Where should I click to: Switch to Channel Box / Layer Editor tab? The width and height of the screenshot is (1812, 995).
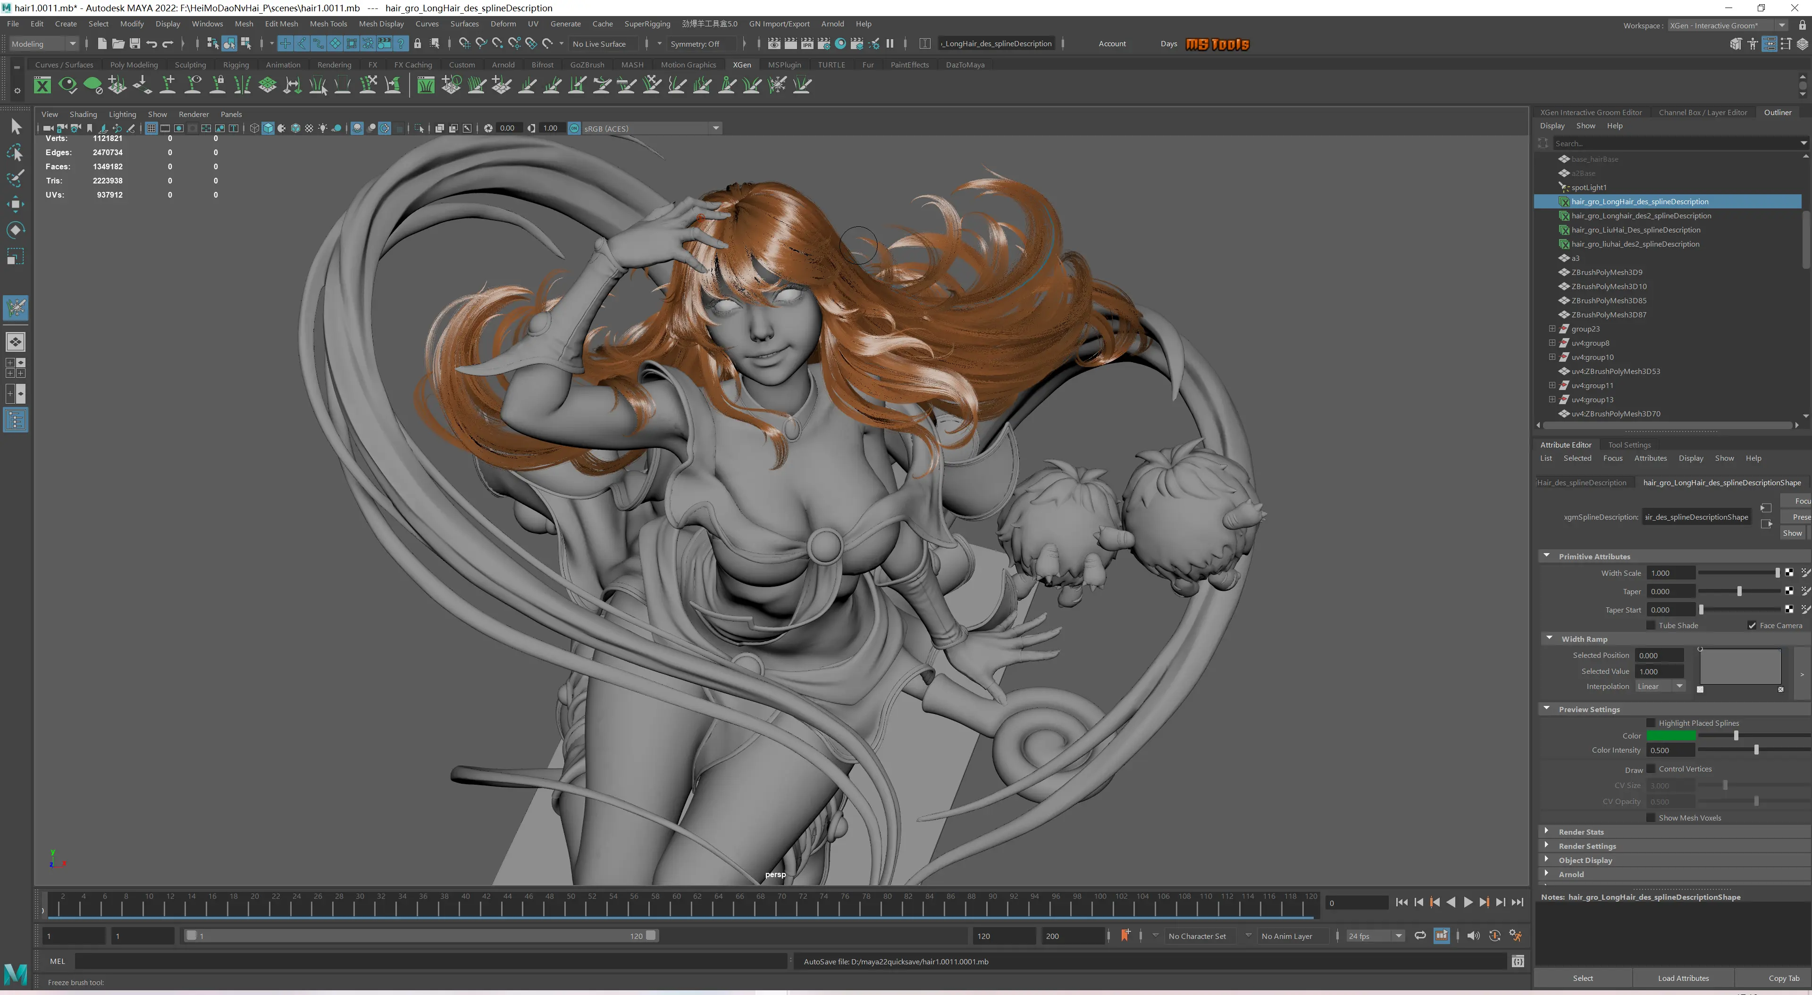tap(1702, 113)
